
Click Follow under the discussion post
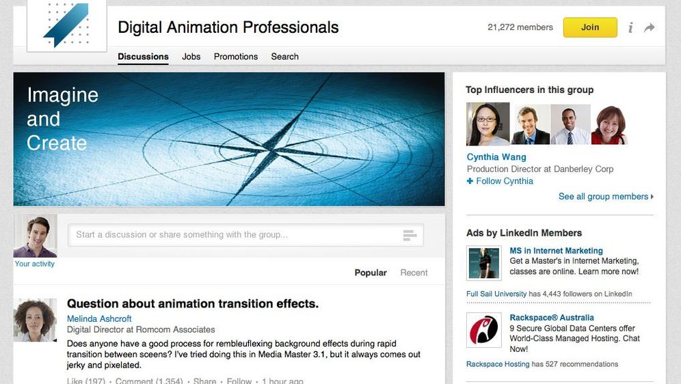click(239, 381)
